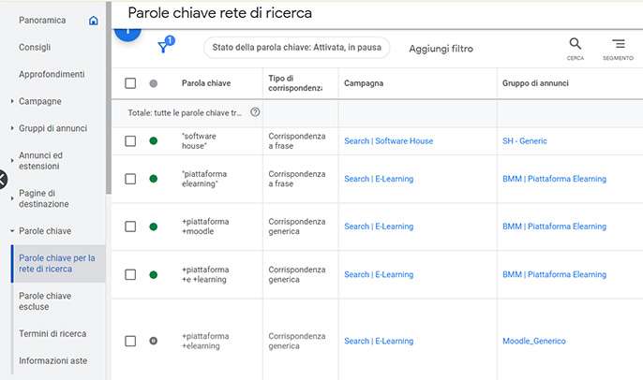The image size is (643, 380).
Task: Click help icon beside the Totale row
Action: [x=255, y=112]
